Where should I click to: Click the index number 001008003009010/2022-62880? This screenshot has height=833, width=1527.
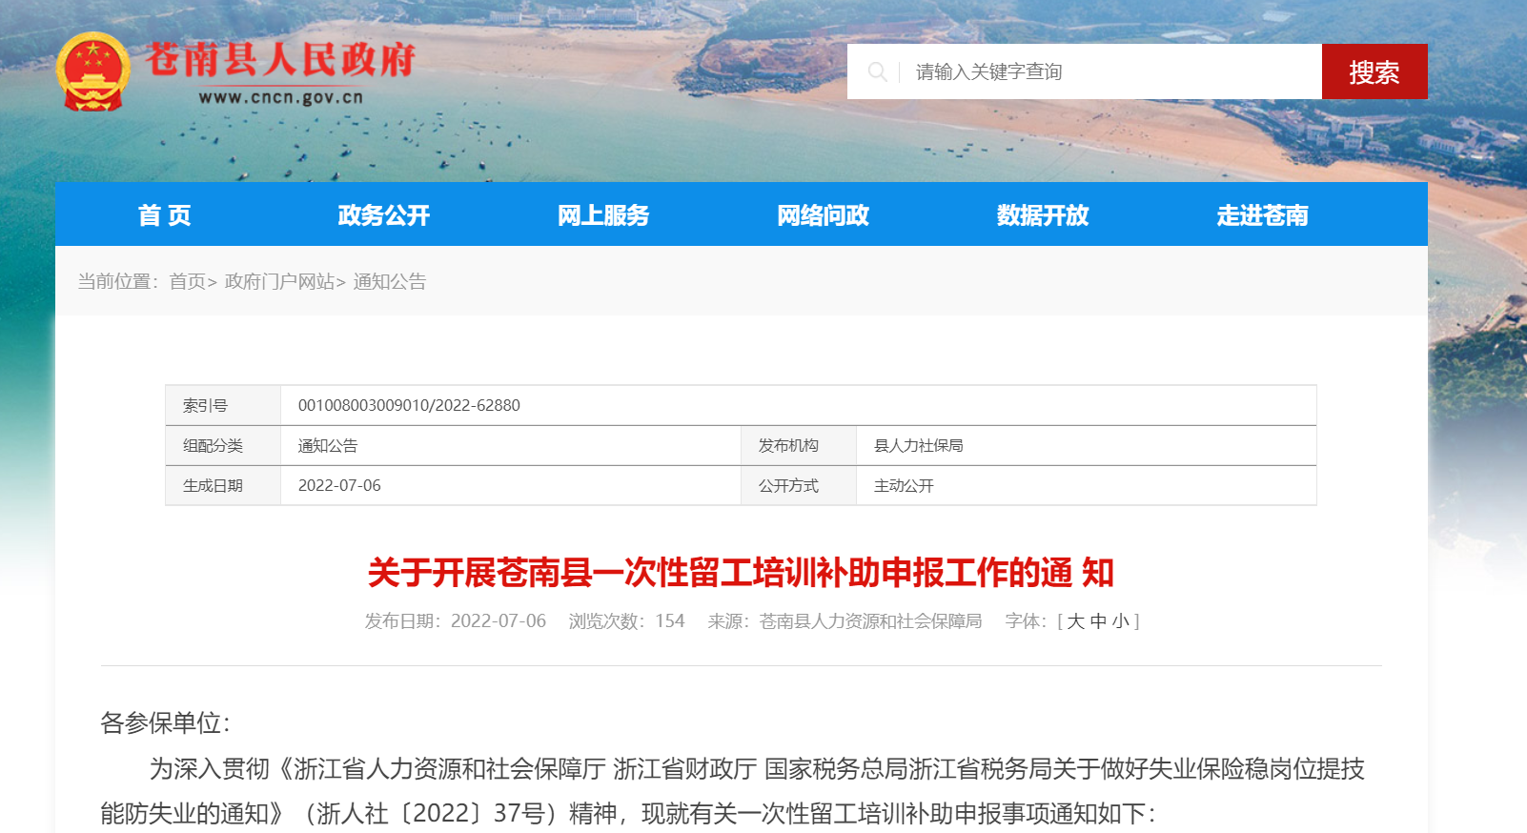tap(409, 405)
